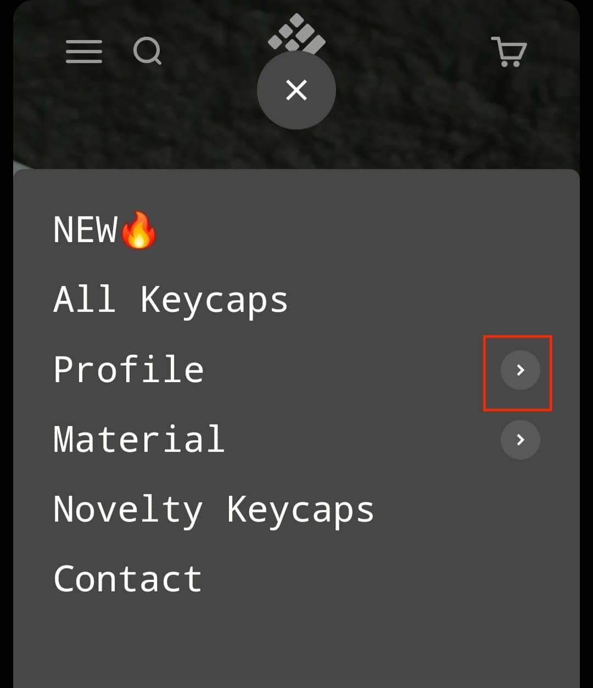Click the Material category text
The width and height of the screenshot is (593, 688).
pos(138,438)
